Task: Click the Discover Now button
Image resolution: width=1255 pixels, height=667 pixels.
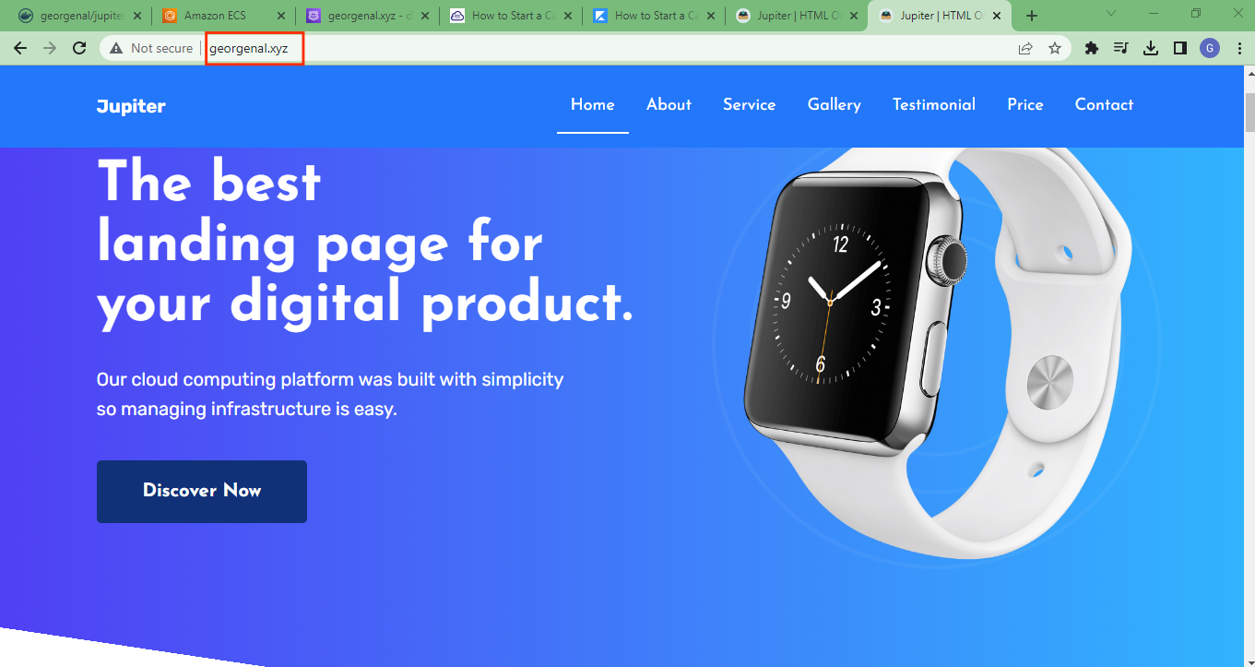Action: click(x=202, y=491)
